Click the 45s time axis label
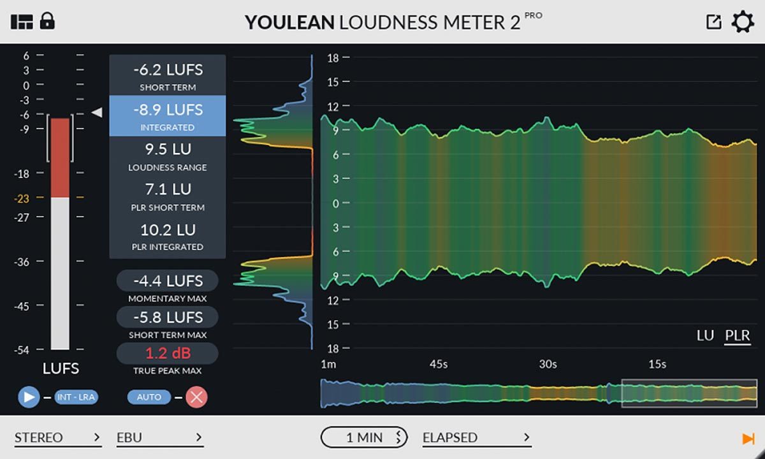765x459 pixels. pos(438,365)
